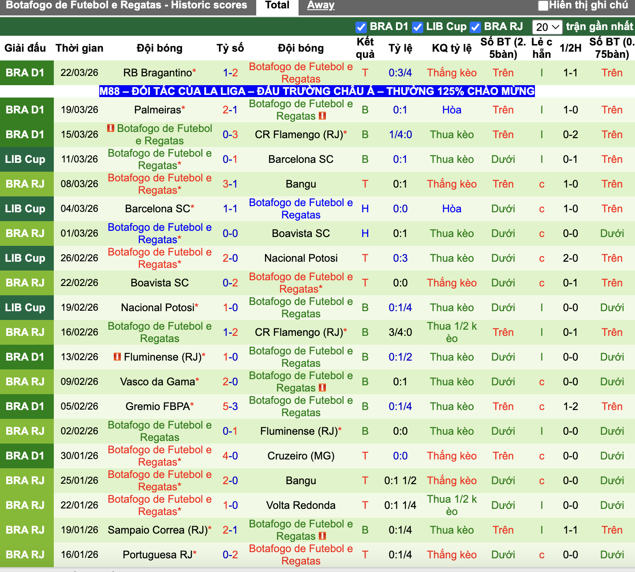Open Sampaio Correa (RJ) team link
The width and height of the screenshot is (635, 572).
(x=158, y=530)
